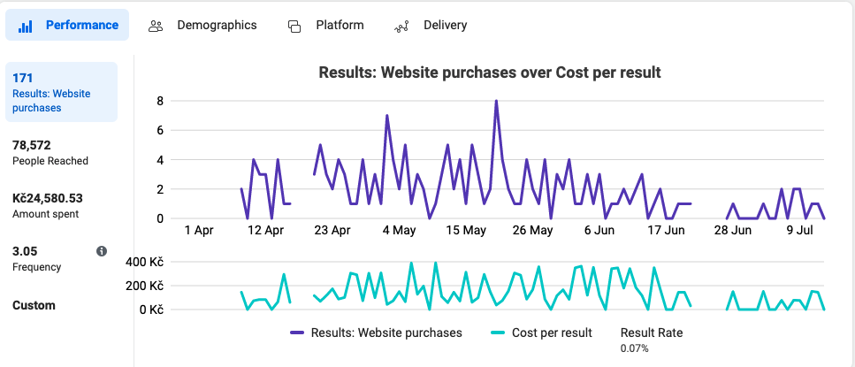This screenshot has height=367, width=855.
Task: Switch to the Demographics tab
Action: pos(216,26)
